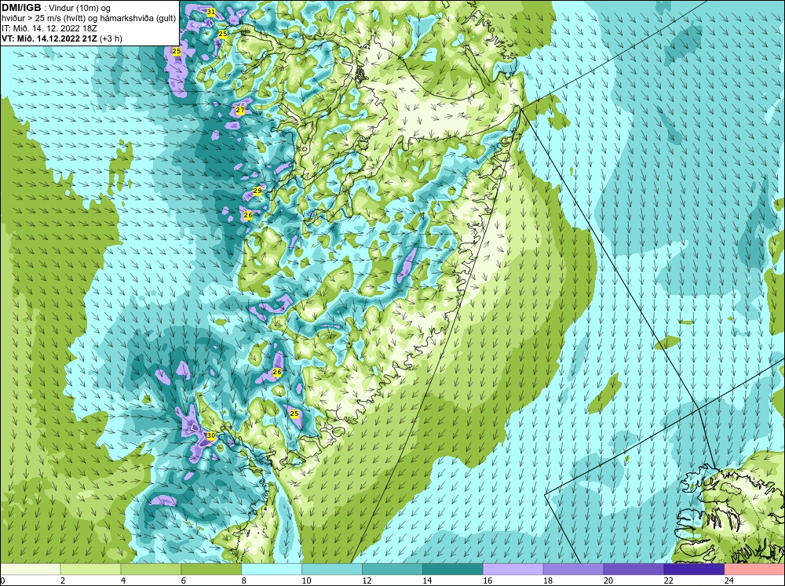Screen dimensions: 785x586
Task: Click the 'Vindur (10m) og' legend text
Action: tap(81, 9)
